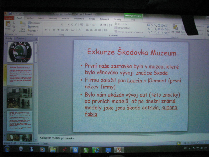Screen dimensions: 209x157
Task: Switch to the Návrh tab
Action: tap(41, 18)
